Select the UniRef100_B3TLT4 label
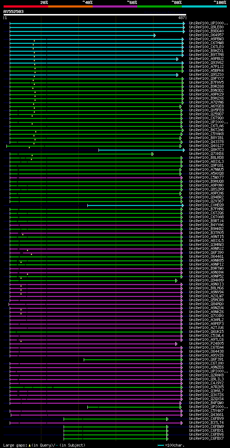 [x=206, y=422]
